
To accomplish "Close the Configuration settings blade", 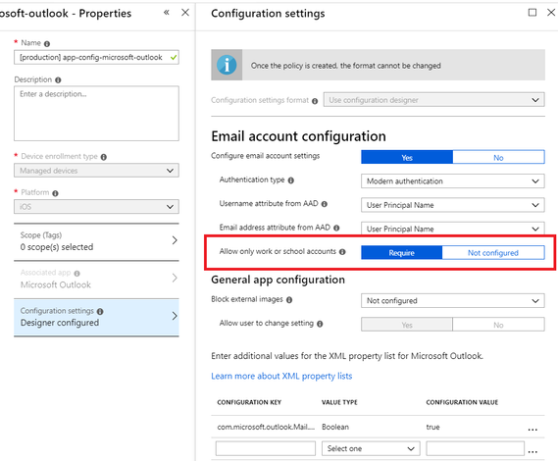I will click(x=551, y=13).
